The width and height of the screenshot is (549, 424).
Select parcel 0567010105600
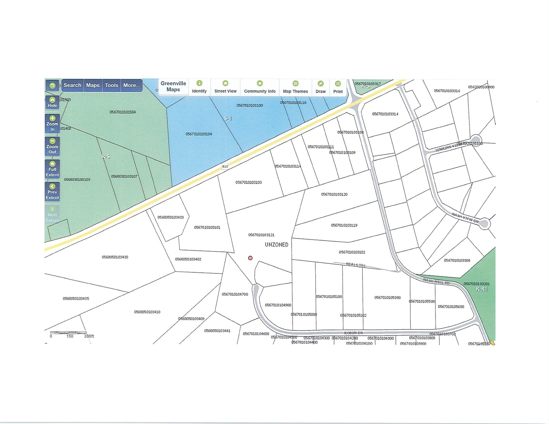coord(451,307)
